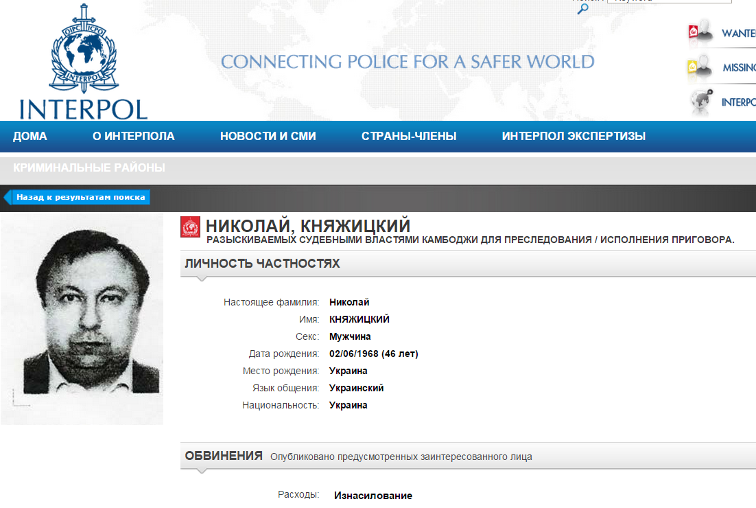This screenshot has width=756, height=508.
Task: Click the label Имя:
Action: [x=309, y=319]
